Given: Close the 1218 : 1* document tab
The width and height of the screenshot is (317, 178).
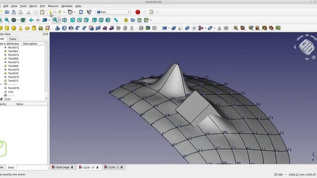Looking at the screenshot, I should click(x=98, y=167).
